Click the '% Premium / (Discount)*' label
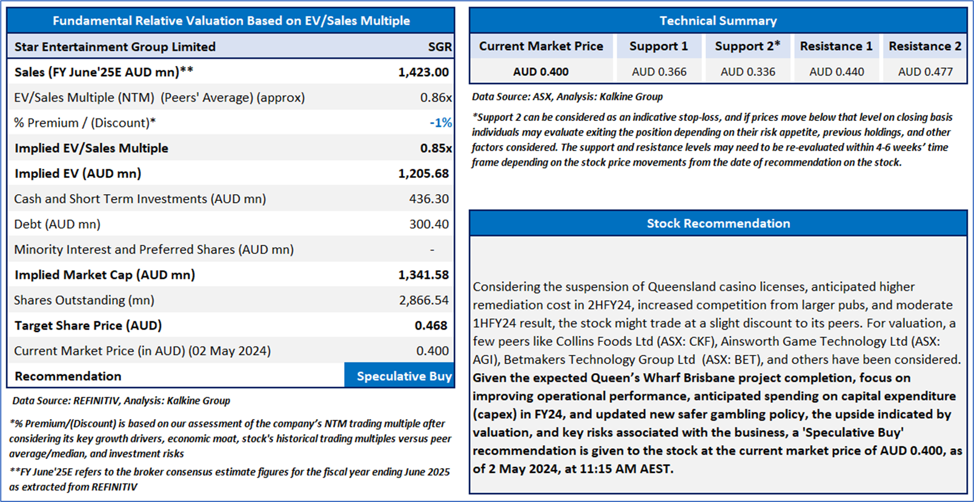The width and height of the screenshot is (974, 502). (x=85, y=123)
